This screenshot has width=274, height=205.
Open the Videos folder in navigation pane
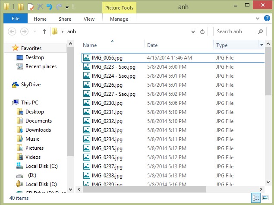tap(33, 157)
